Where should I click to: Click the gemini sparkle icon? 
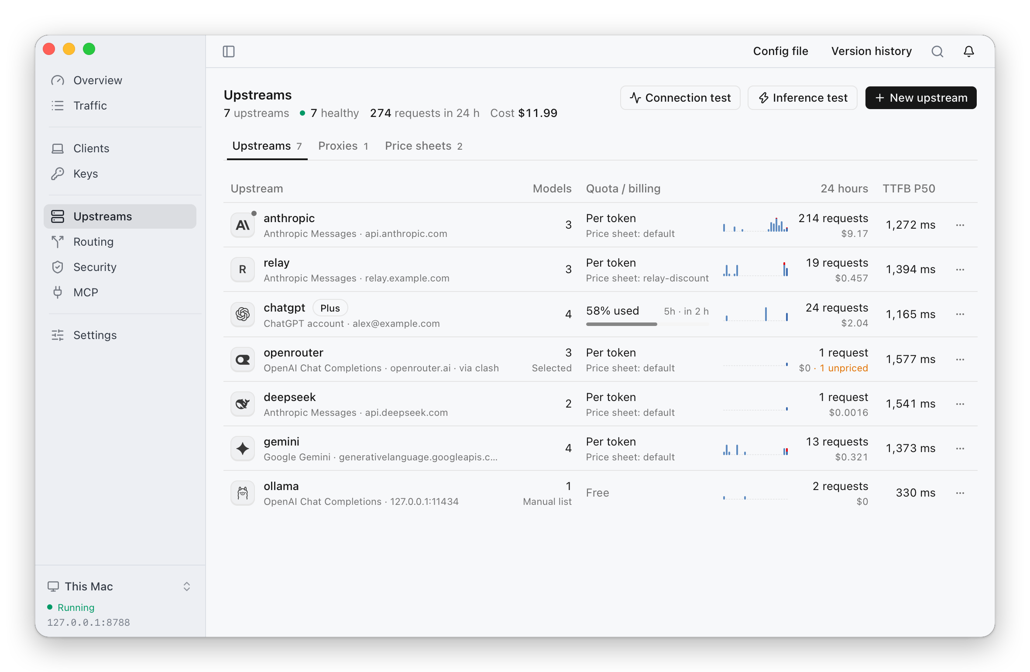[243, 449]
